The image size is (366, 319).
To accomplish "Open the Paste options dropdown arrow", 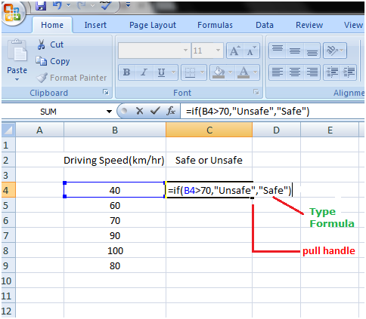I will tap(17, 79).
